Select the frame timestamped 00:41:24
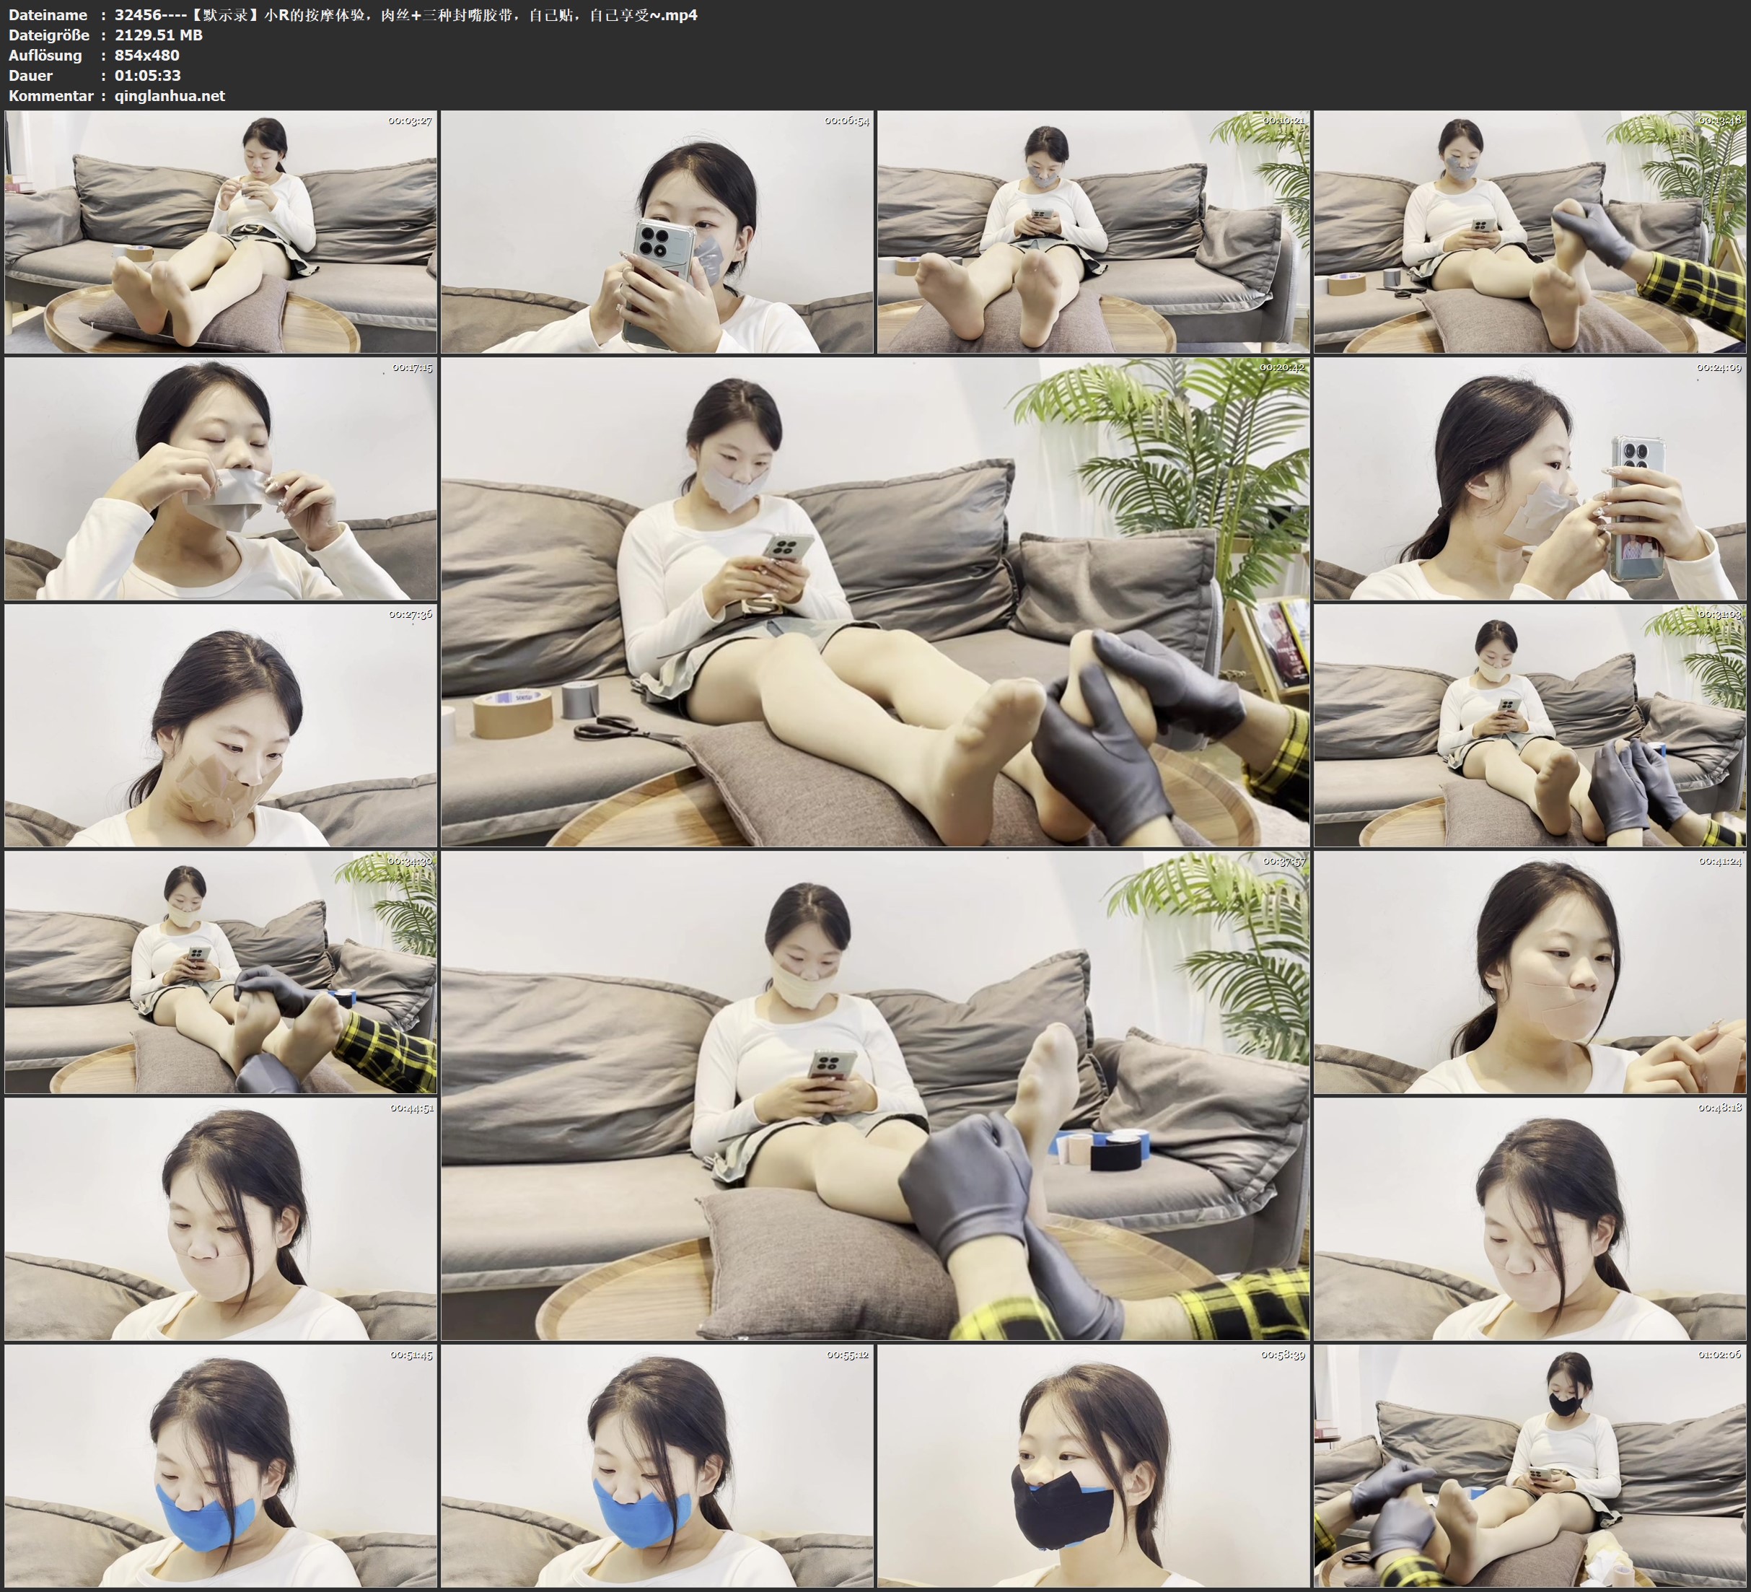 coord(1530,971)
